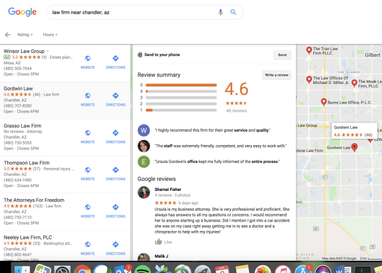382x273 pixels.
Task: Open Sharnai Fisher's reviewer profile name
Action: pos(168,189)
